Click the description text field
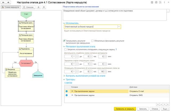 click(x=114, y=15)
